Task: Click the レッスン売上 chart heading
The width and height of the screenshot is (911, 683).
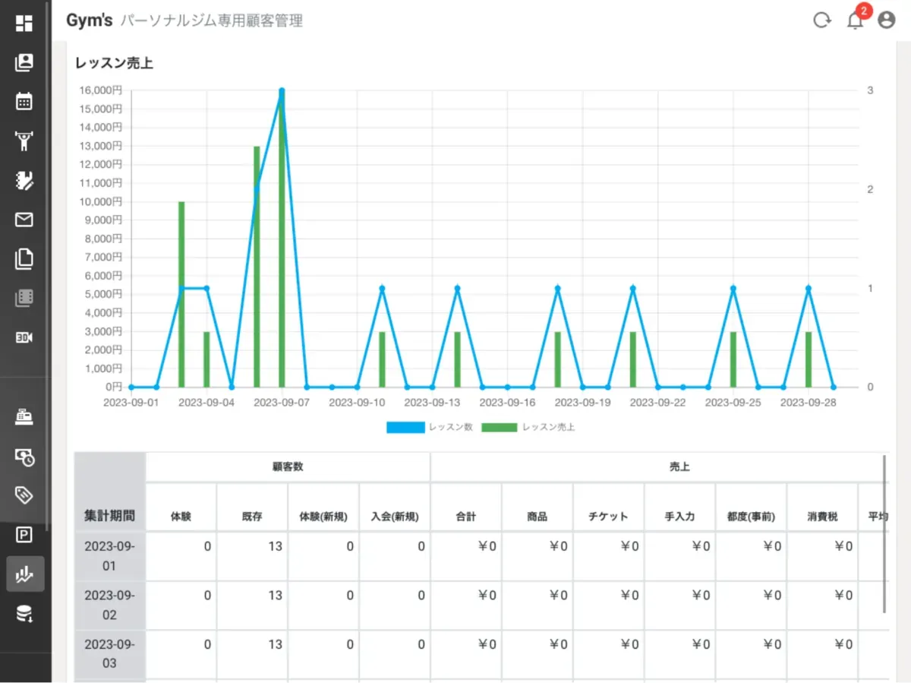Action: 114,64
